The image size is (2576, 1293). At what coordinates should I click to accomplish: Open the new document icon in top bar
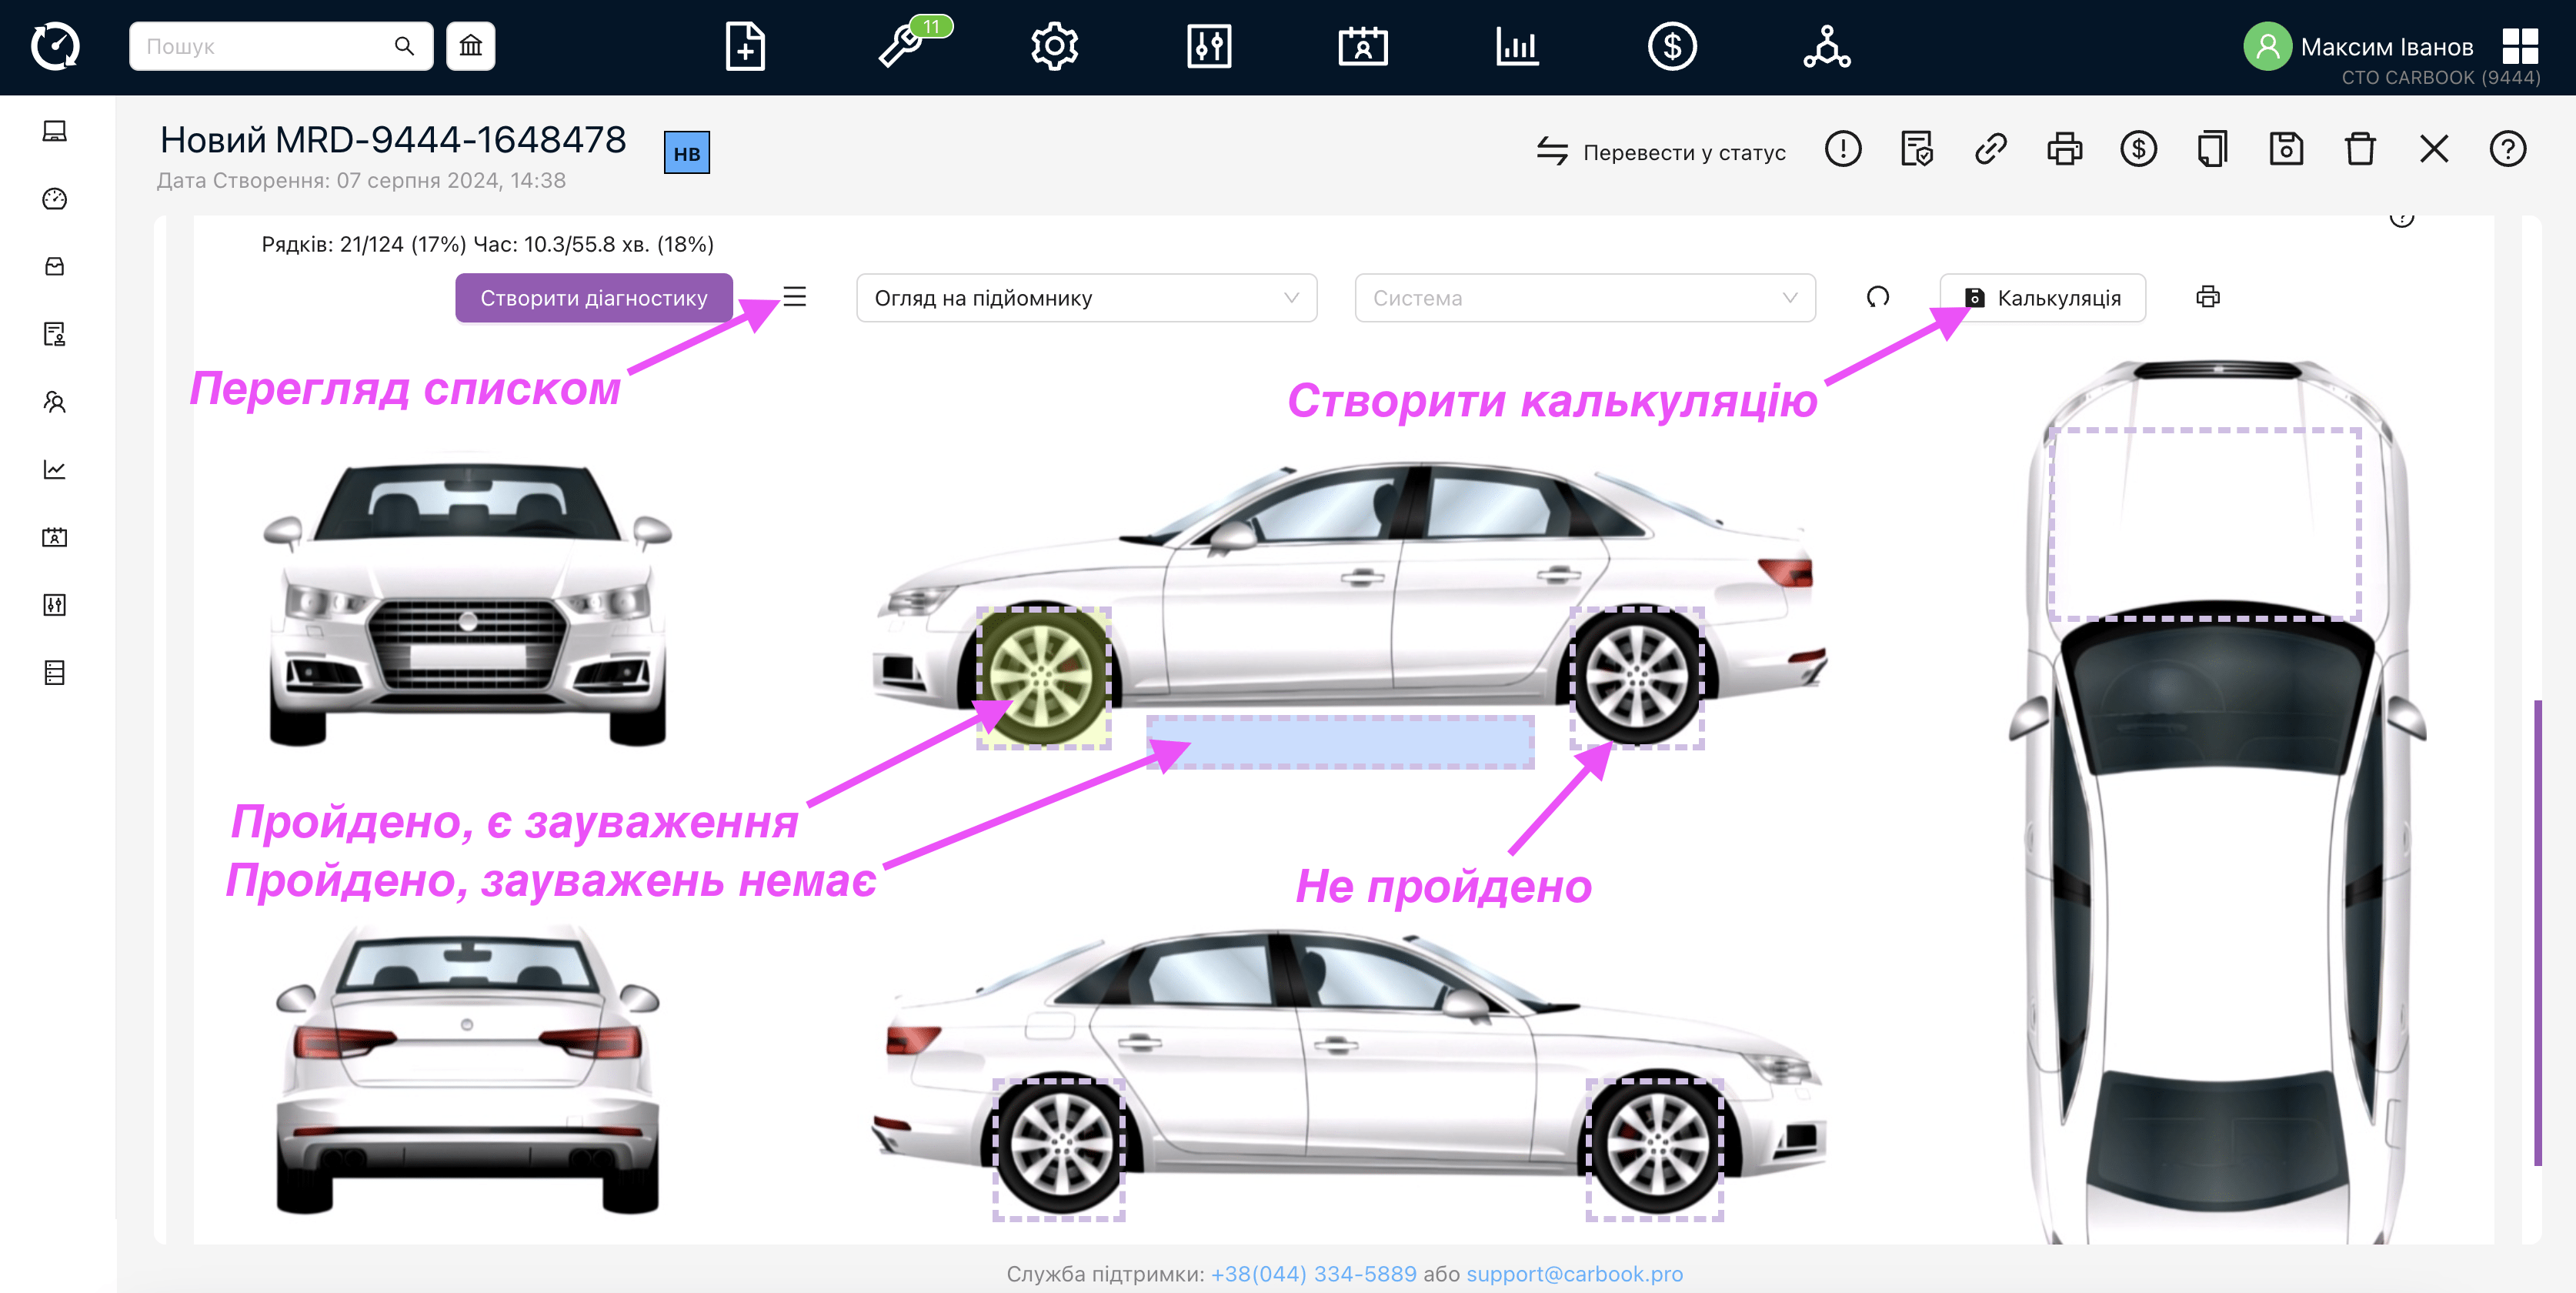click(745, 46)
